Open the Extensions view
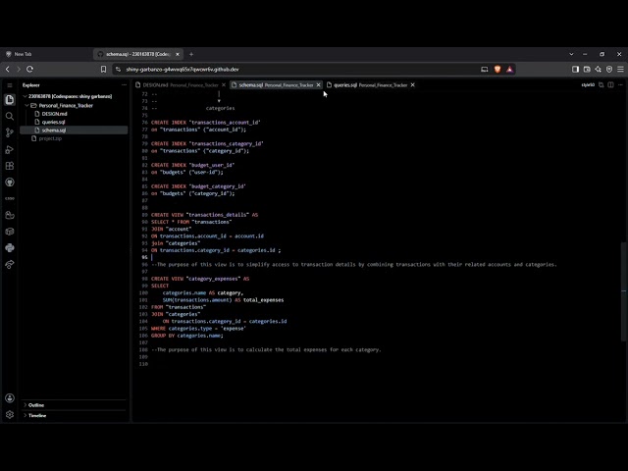The height and width of the screenshot is (471, 628). 10,166
